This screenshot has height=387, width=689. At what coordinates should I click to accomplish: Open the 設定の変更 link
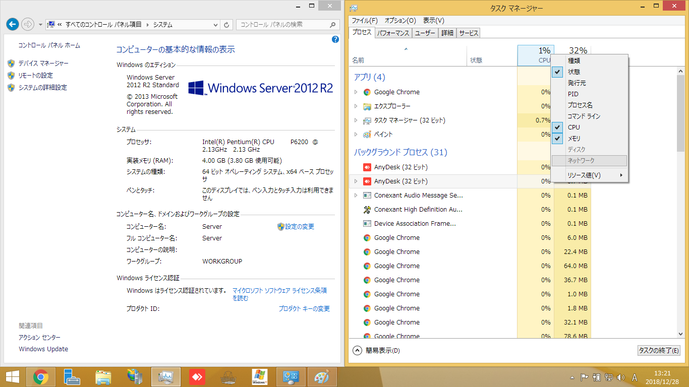(300, 227)
